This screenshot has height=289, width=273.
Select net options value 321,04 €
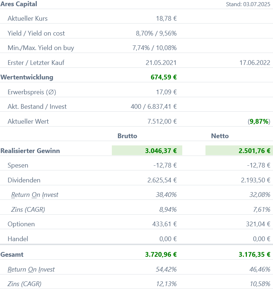click(258, 224)
